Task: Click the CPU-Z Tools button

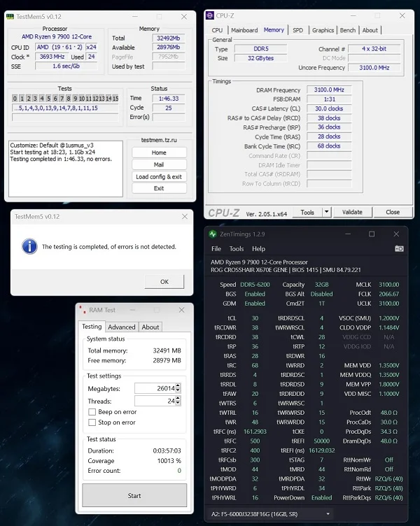Action: (307, 212)
